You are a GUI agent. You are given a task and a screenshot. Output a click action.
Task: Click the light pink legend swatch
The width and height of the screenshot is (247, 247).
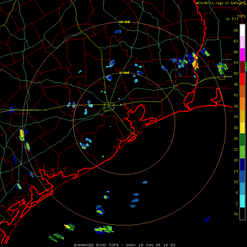pyautogui.click(x=242, y=42)
